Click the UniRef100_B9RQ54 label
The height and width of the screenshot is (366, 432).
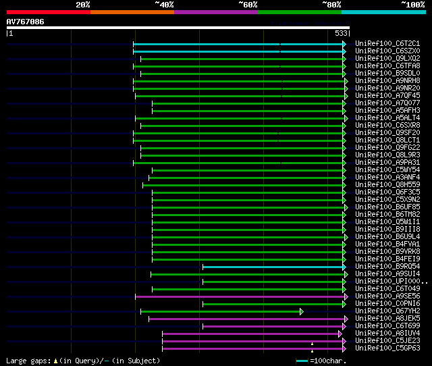[387, 267]
